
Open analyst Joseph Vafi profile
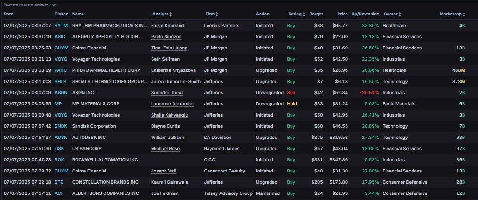(x=164, y=171)
